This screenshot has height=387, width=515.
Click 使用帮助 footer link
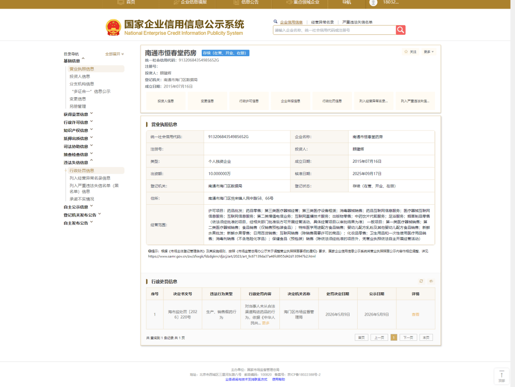click(x=278, y=379)
